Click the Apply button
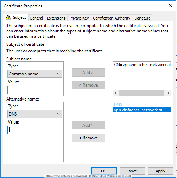The width and height of the screenshot is (177, 178). tap(161, 171)
